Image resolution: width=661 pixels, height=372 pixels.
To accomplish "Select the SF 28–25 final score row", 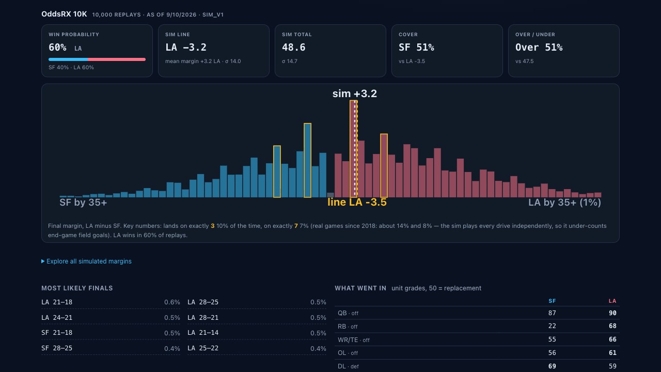I will point(111,348).
